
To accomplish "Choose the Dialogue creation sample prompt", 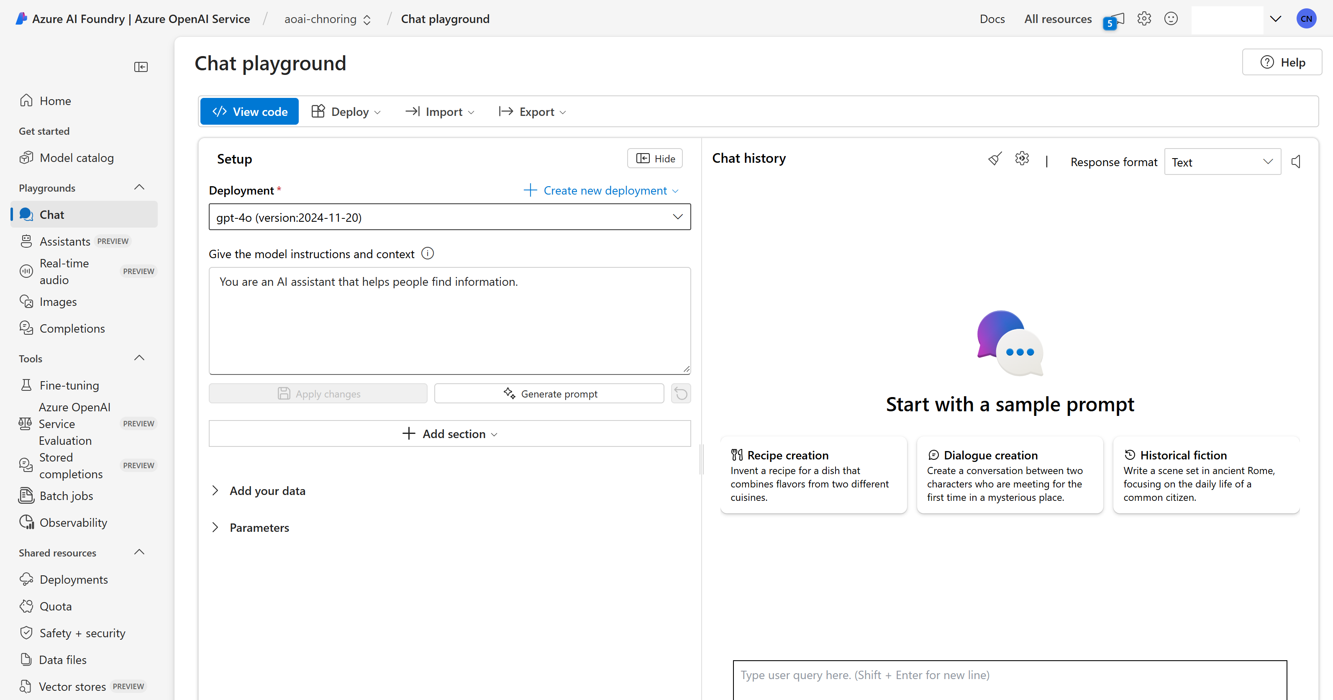I will click(1010, 475).
